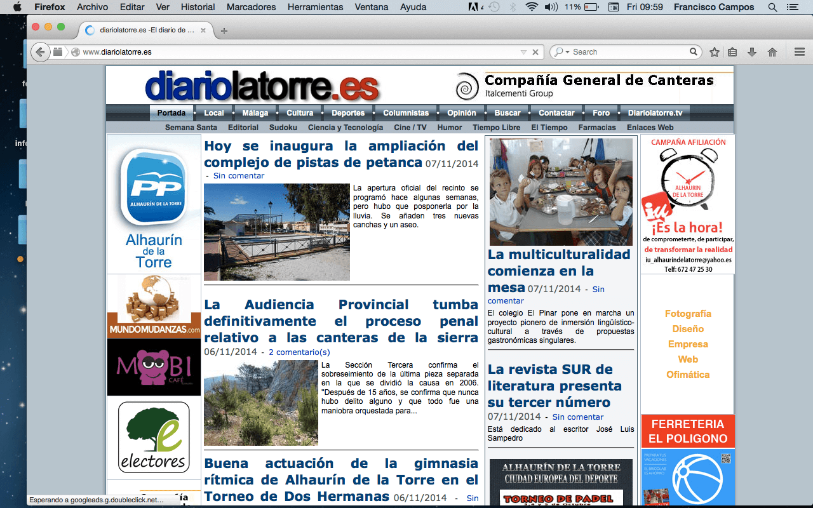Click the PP Alhaurín de la Torre ad
Screen dimensions: 813x508
coord(154,204)
